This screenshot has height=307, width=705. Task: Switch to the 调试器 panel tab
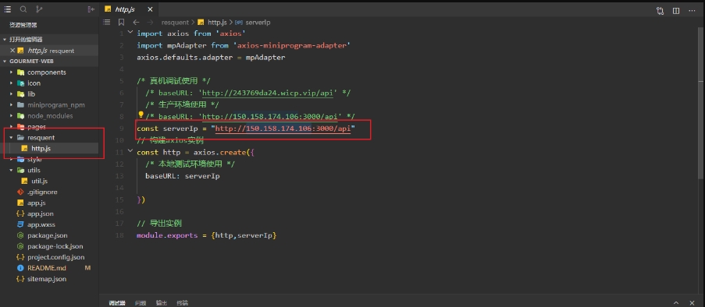pyautogui.click(x=117, y=303)
